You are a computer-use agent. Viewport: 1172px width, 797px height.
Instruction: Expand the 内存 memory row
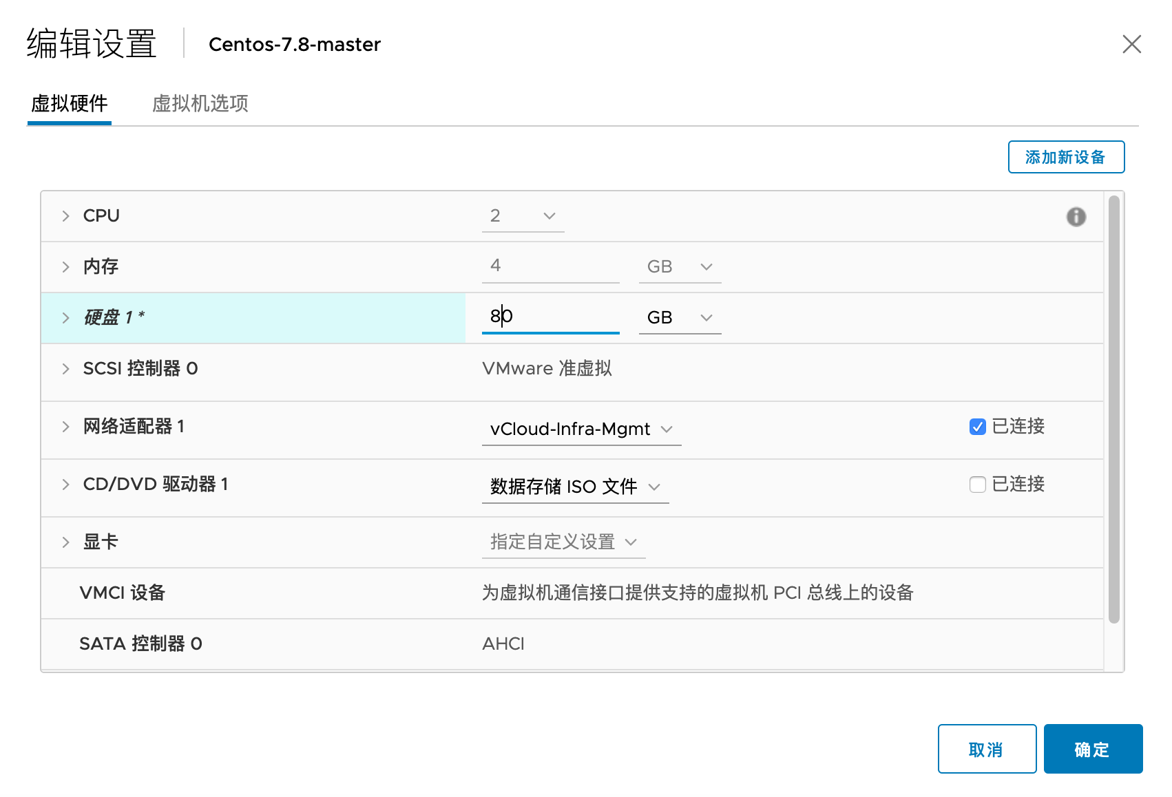click(x=66, y=266)
